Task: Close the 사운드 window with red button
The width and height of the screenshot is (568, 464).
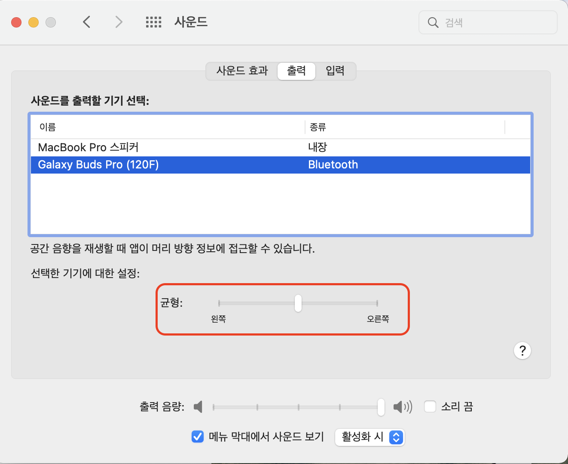Action: click(x=16, y=22)
